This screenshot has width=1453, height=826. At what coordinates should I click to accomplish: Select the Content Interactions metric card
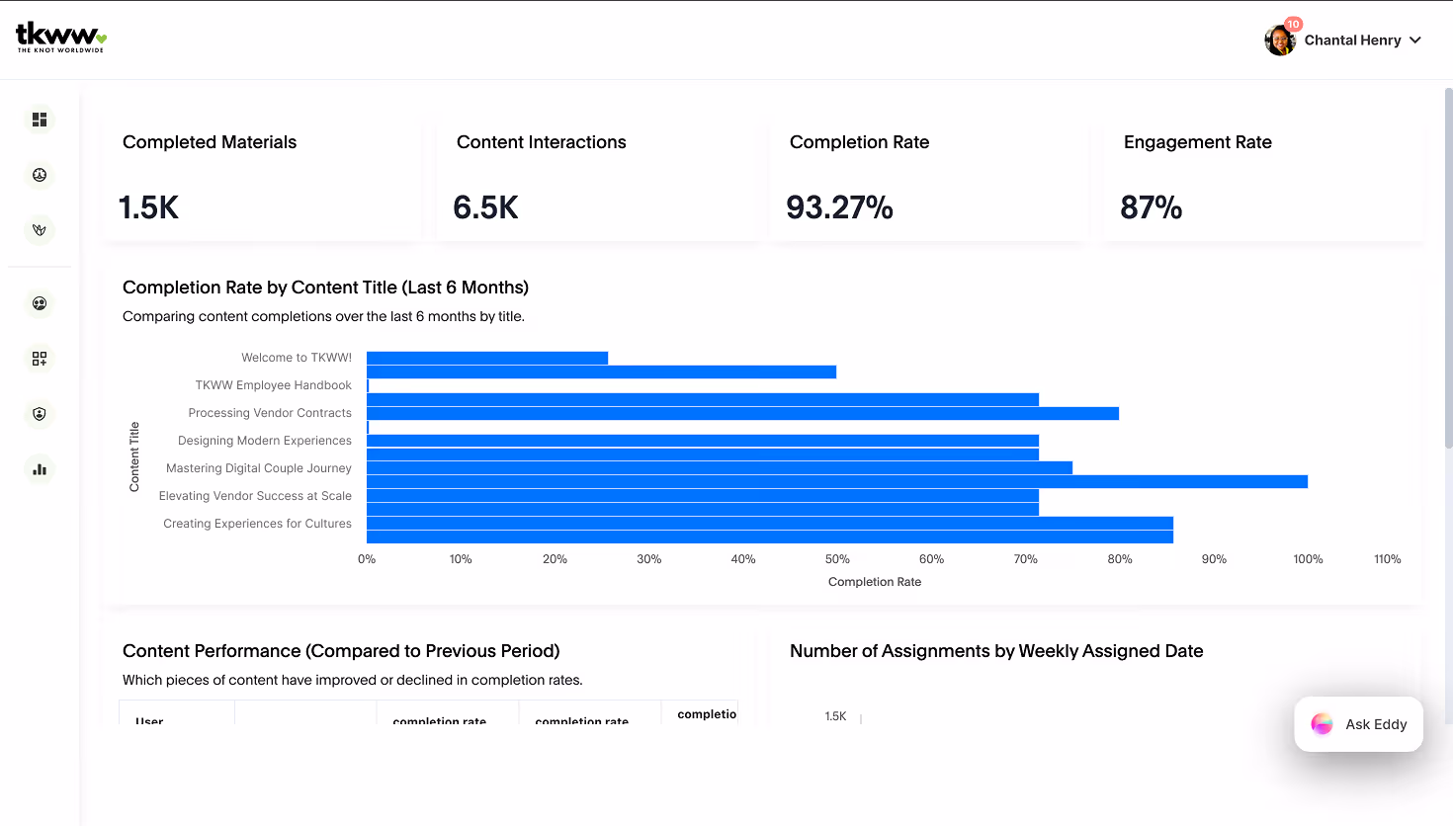596,178
